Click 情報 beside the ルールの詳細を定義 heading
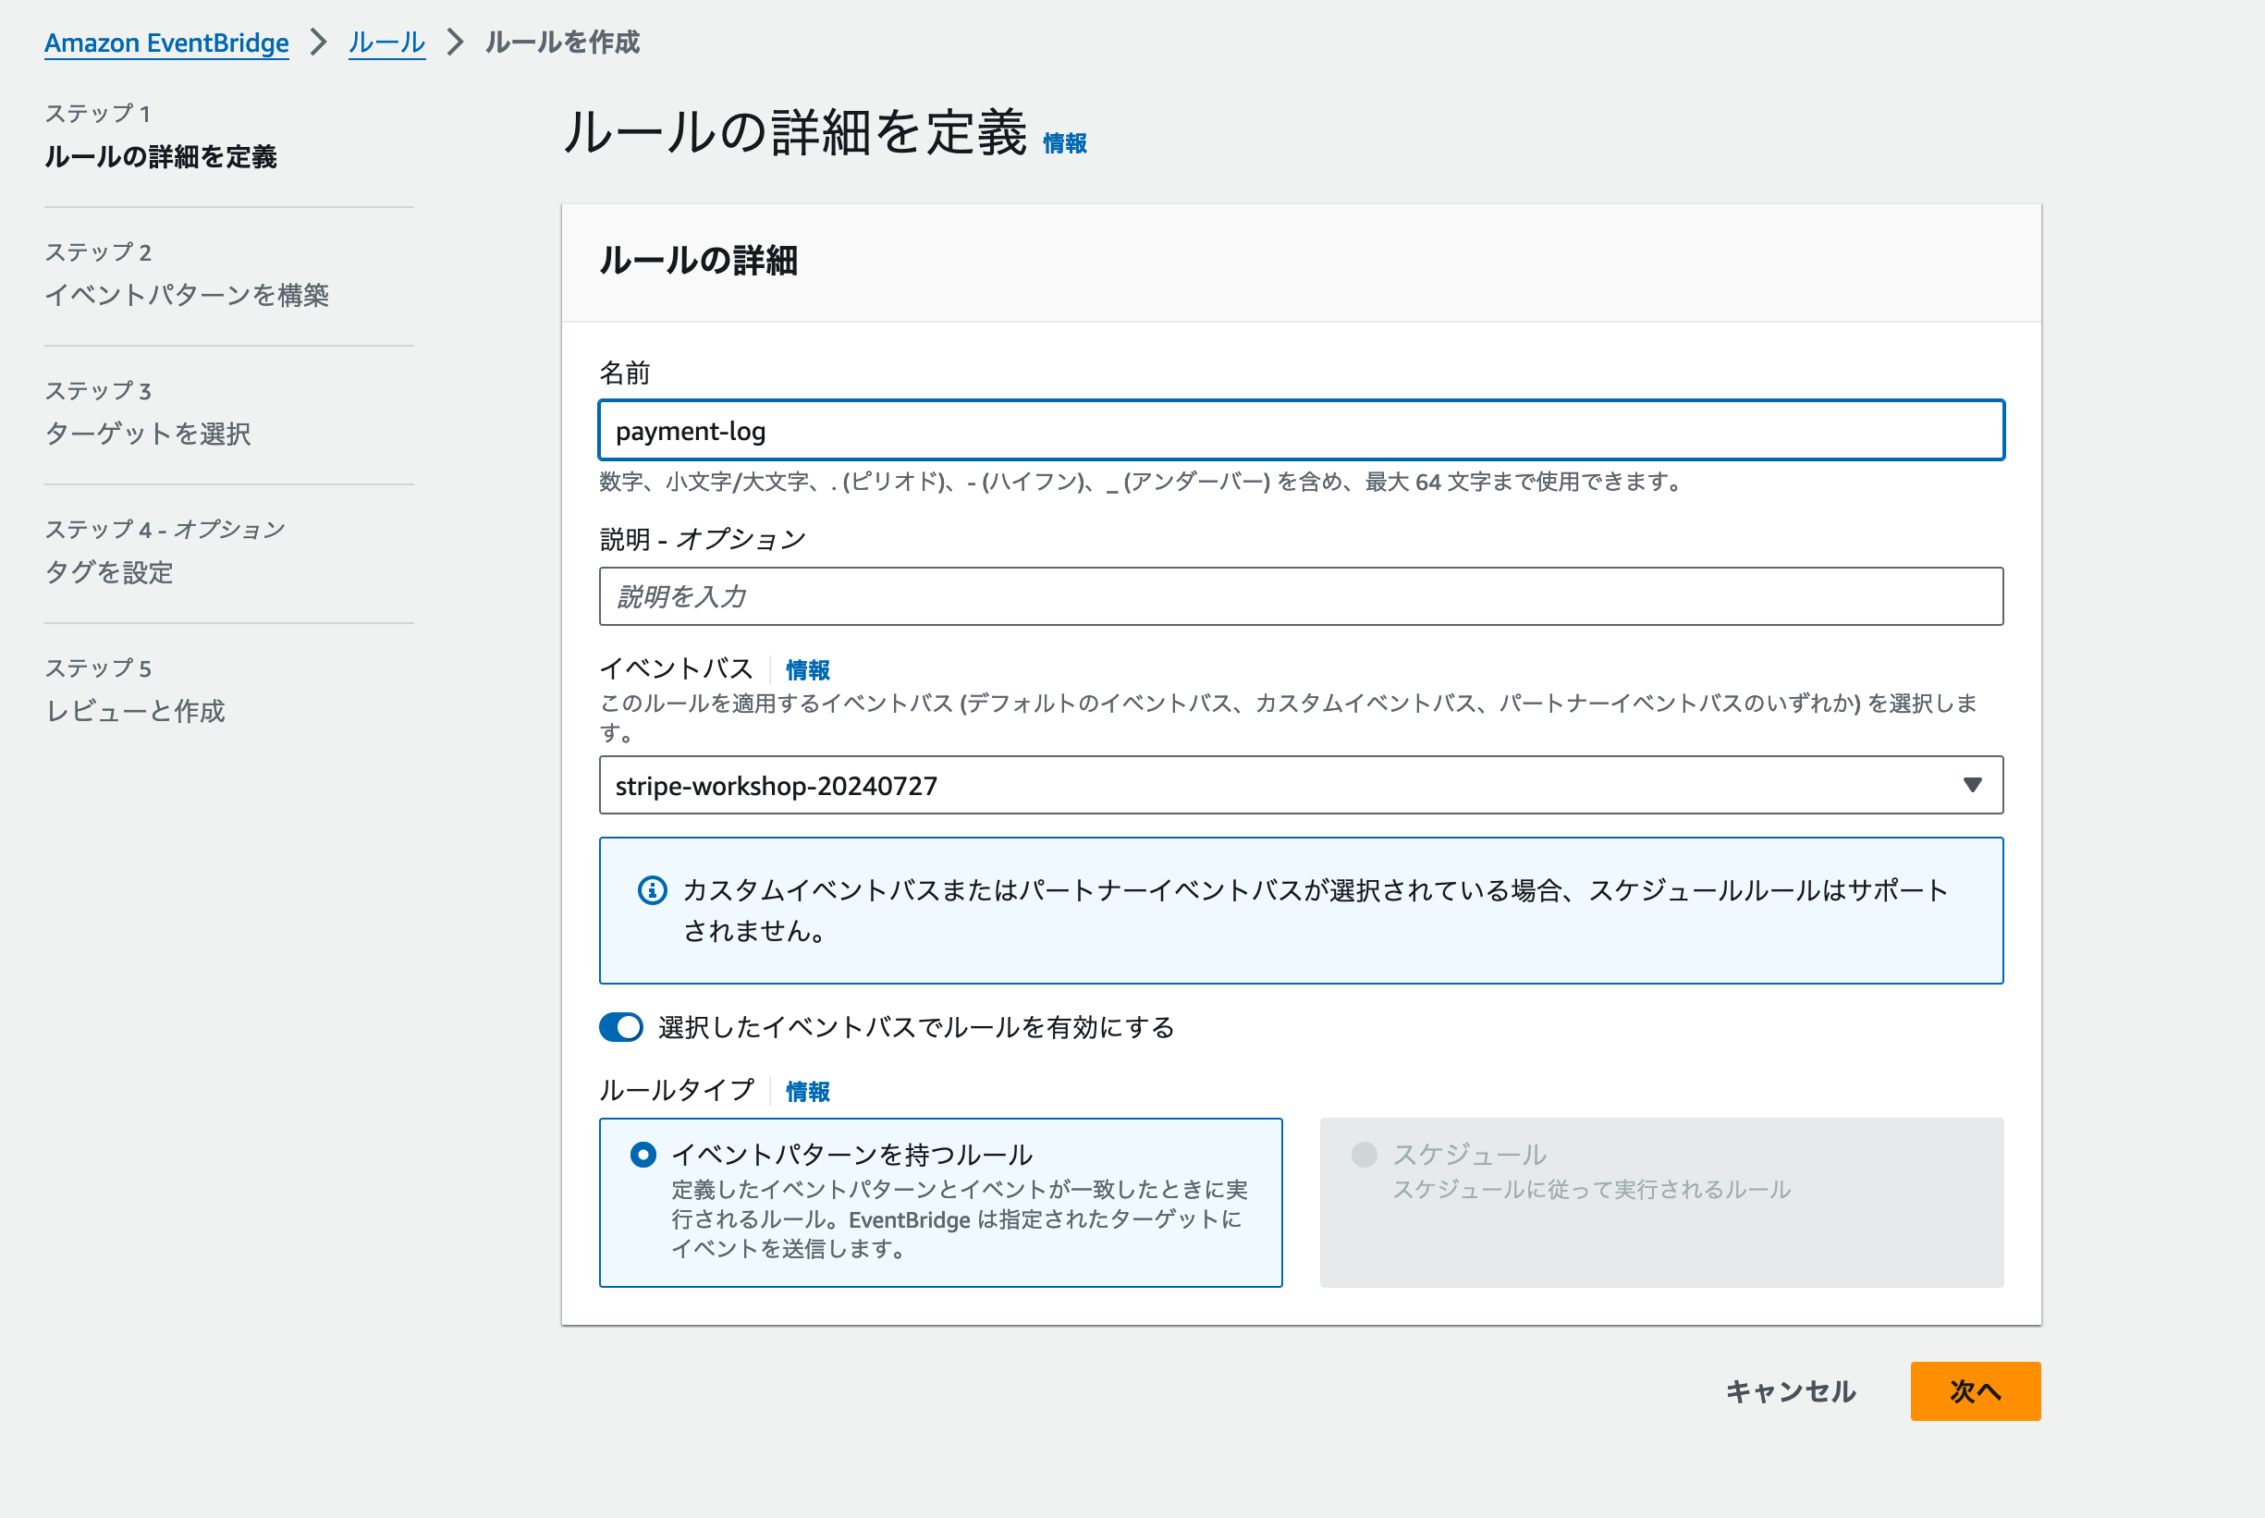Screen dimensions: 2265x1518 point(1063,143)
